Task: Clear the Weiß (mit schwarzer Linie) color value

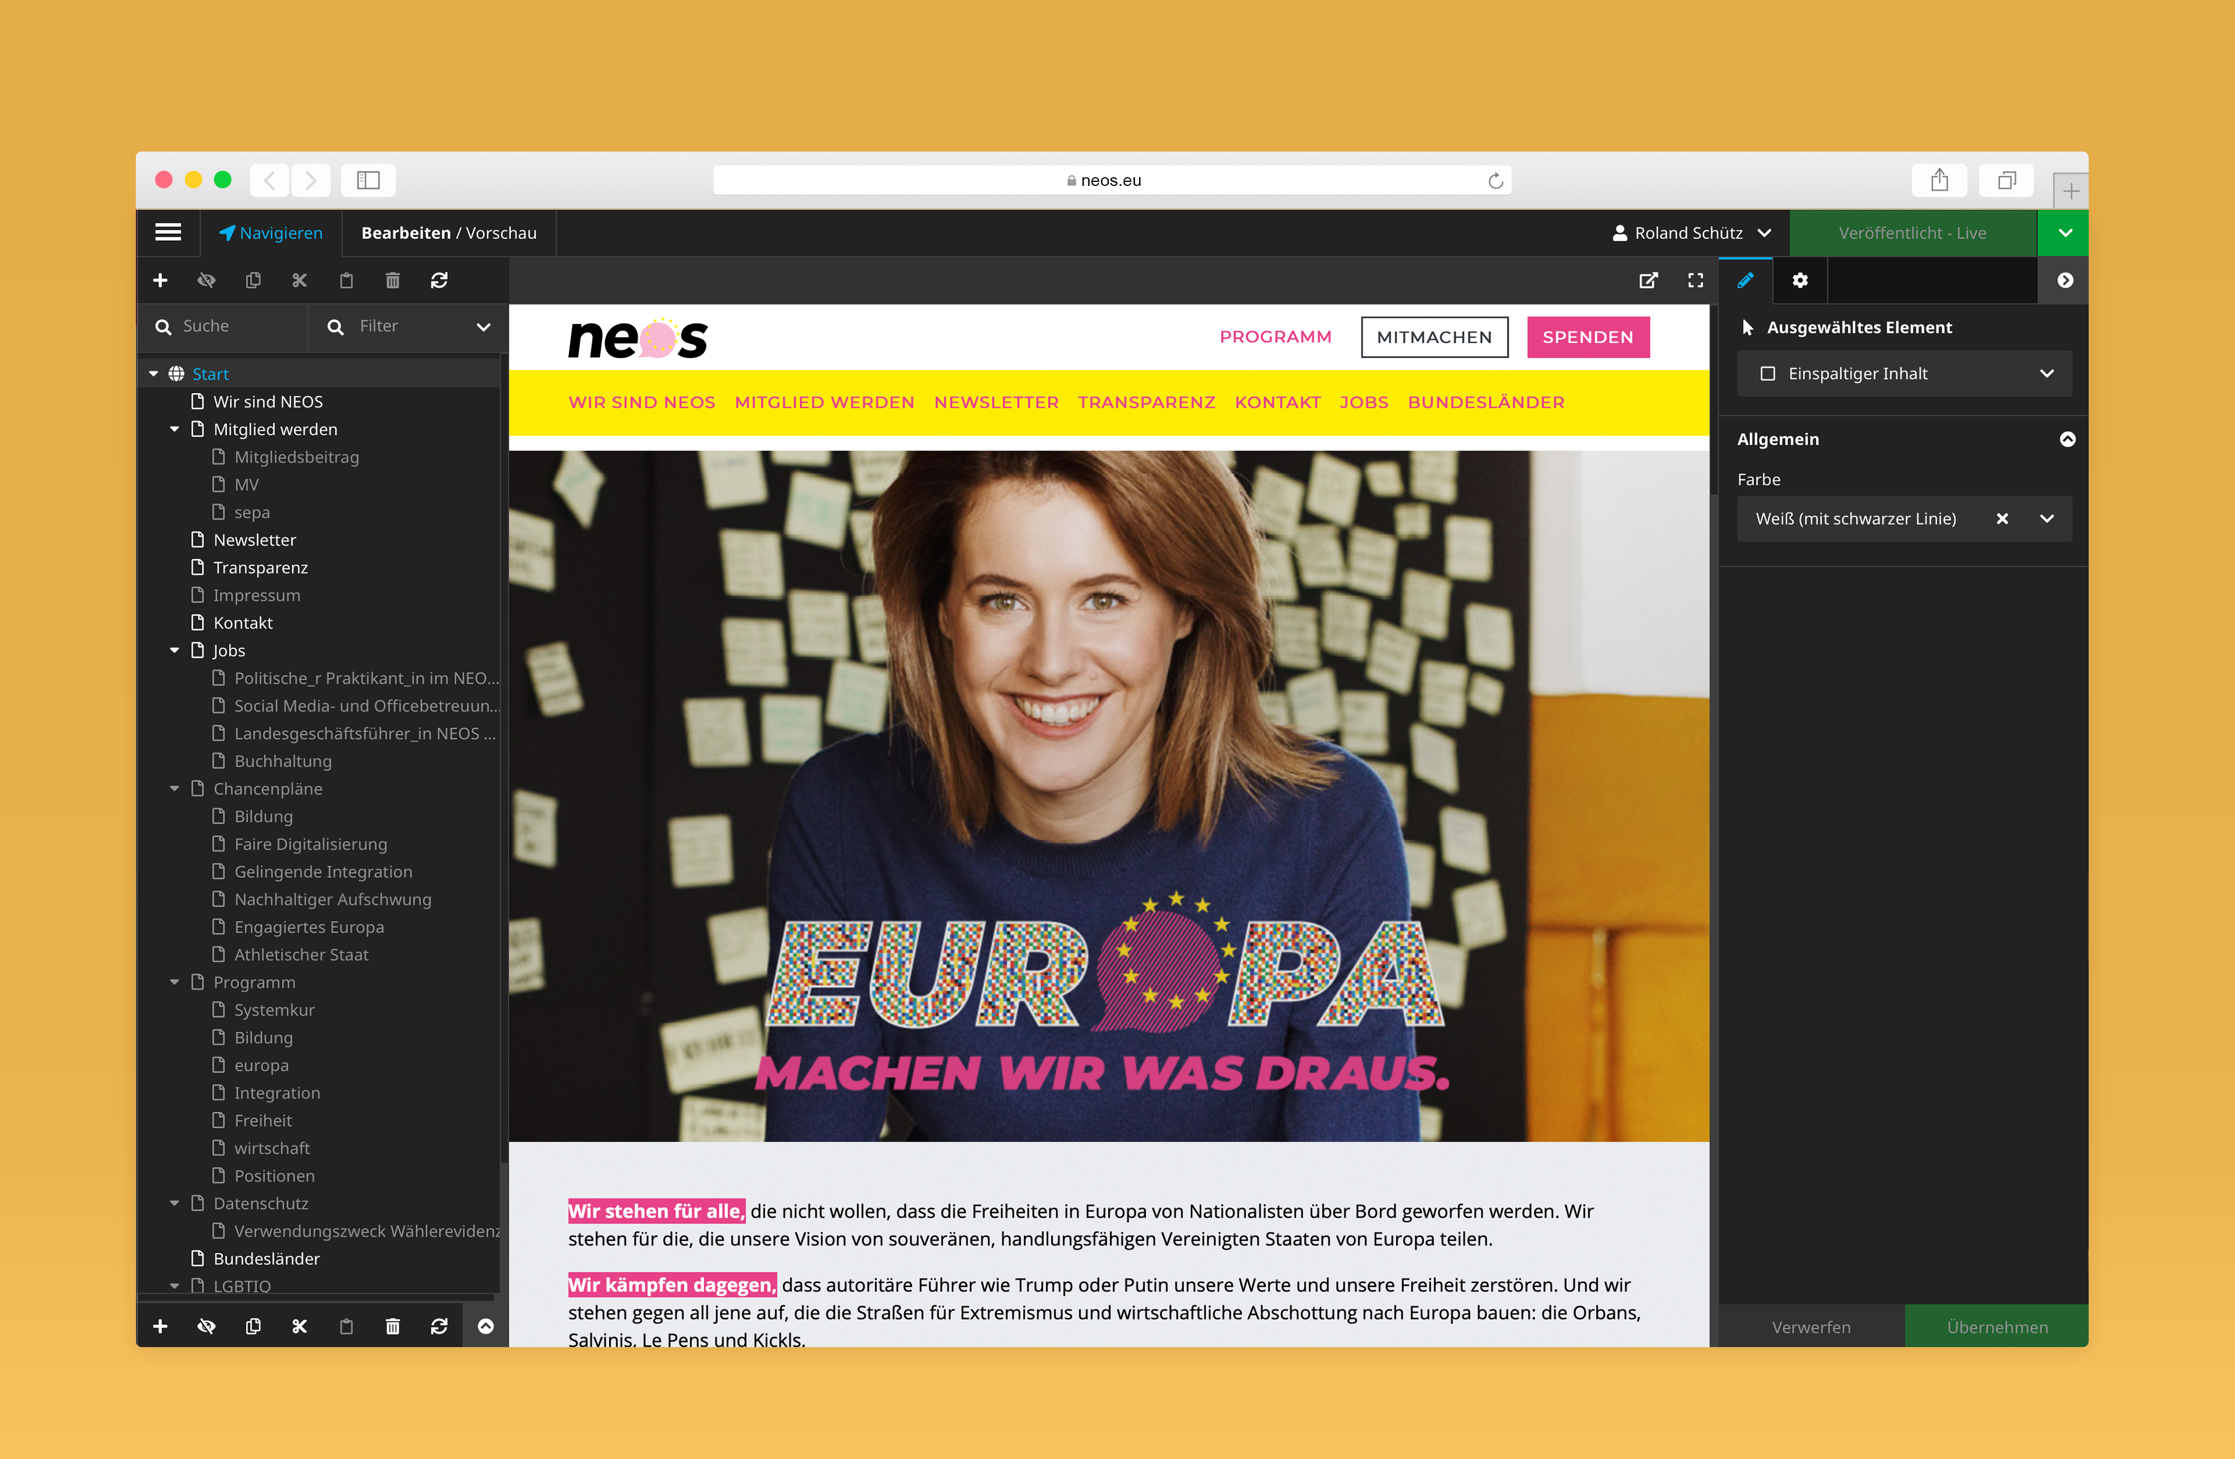Action: (x=2002, y=518)
